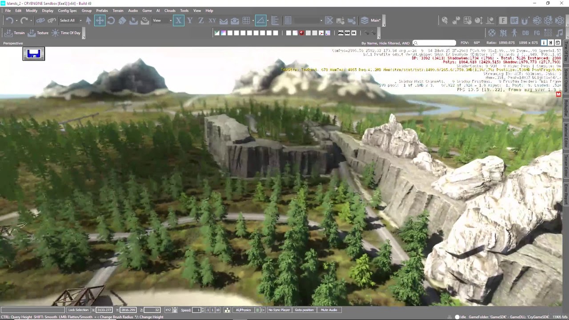This screenshot has height=320, width=569.
Task: Activate the Move object tool
Action: [x=100, y=20]
